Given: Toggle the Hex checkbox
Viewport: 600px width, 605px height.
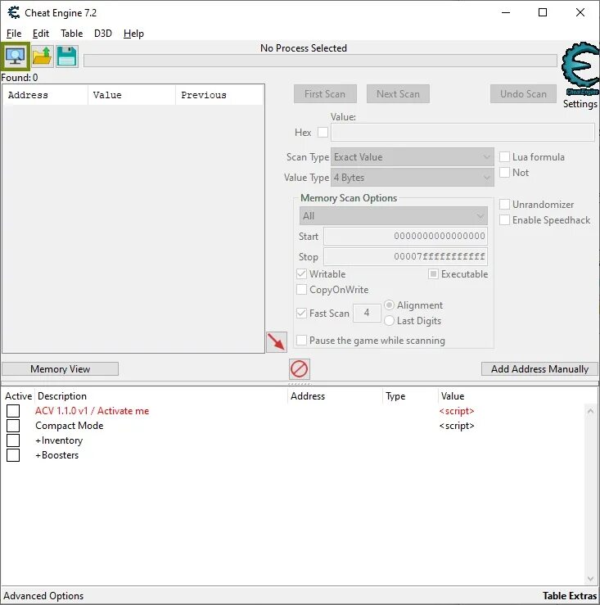Looking at the screenshot, I should coord(323,133).
